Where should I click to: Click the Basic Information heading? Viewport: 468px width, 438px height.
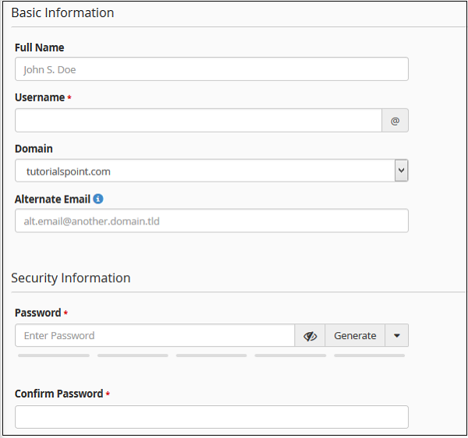pos(62,13)
